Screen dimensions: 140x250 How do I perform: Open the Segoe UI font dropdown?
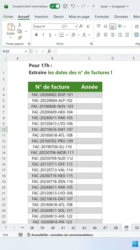[x=62, y=27]
